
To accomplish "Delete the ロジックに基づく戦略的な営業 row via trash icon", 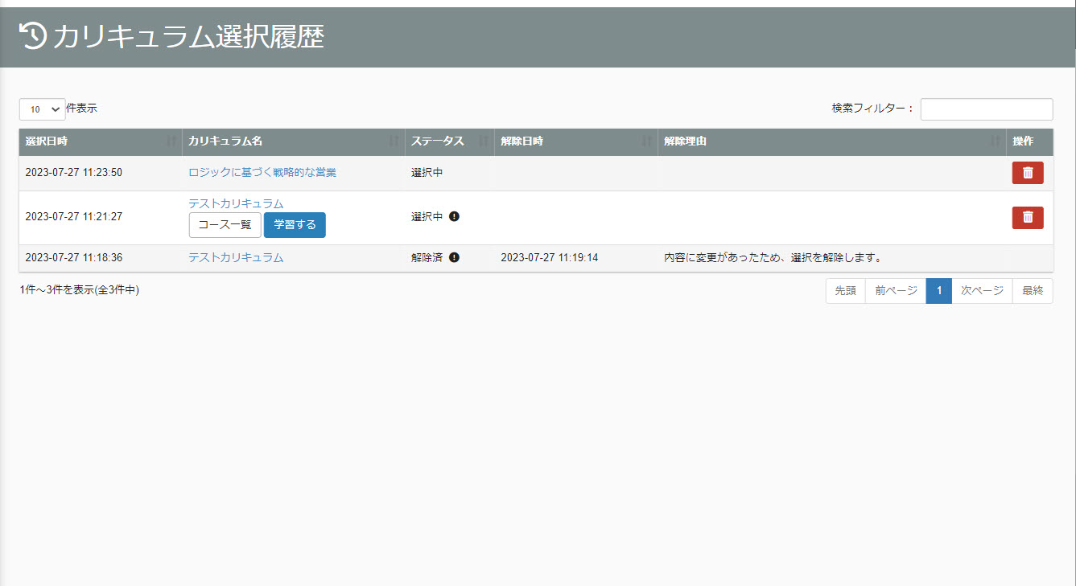I will [x=1028, y=173].
